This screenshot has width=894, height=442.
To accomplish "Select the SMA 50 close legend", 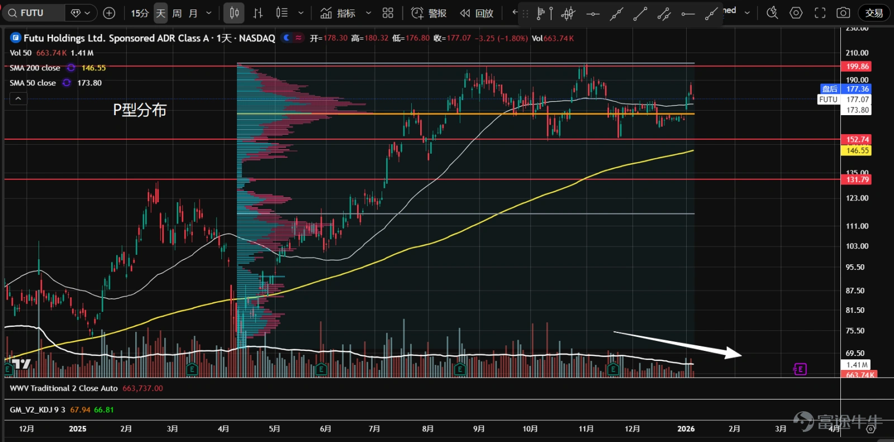I will 33,83.
